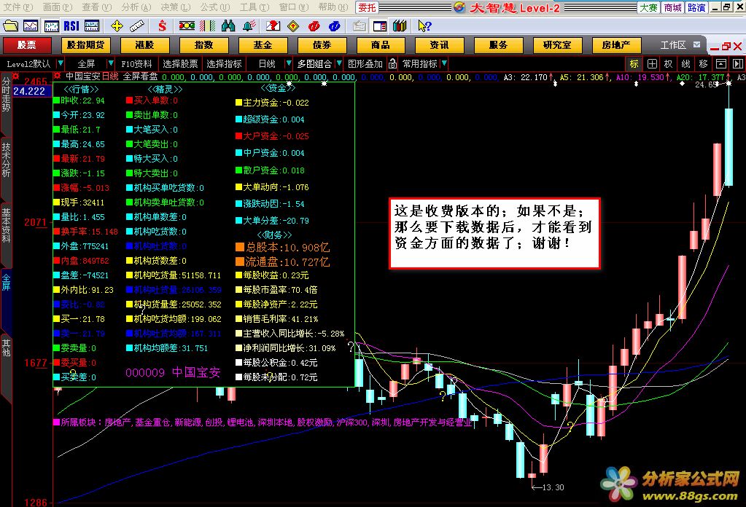Open the RSI indicator tool
The width and height of the screenshot is (746, 507).
[71, 26]
